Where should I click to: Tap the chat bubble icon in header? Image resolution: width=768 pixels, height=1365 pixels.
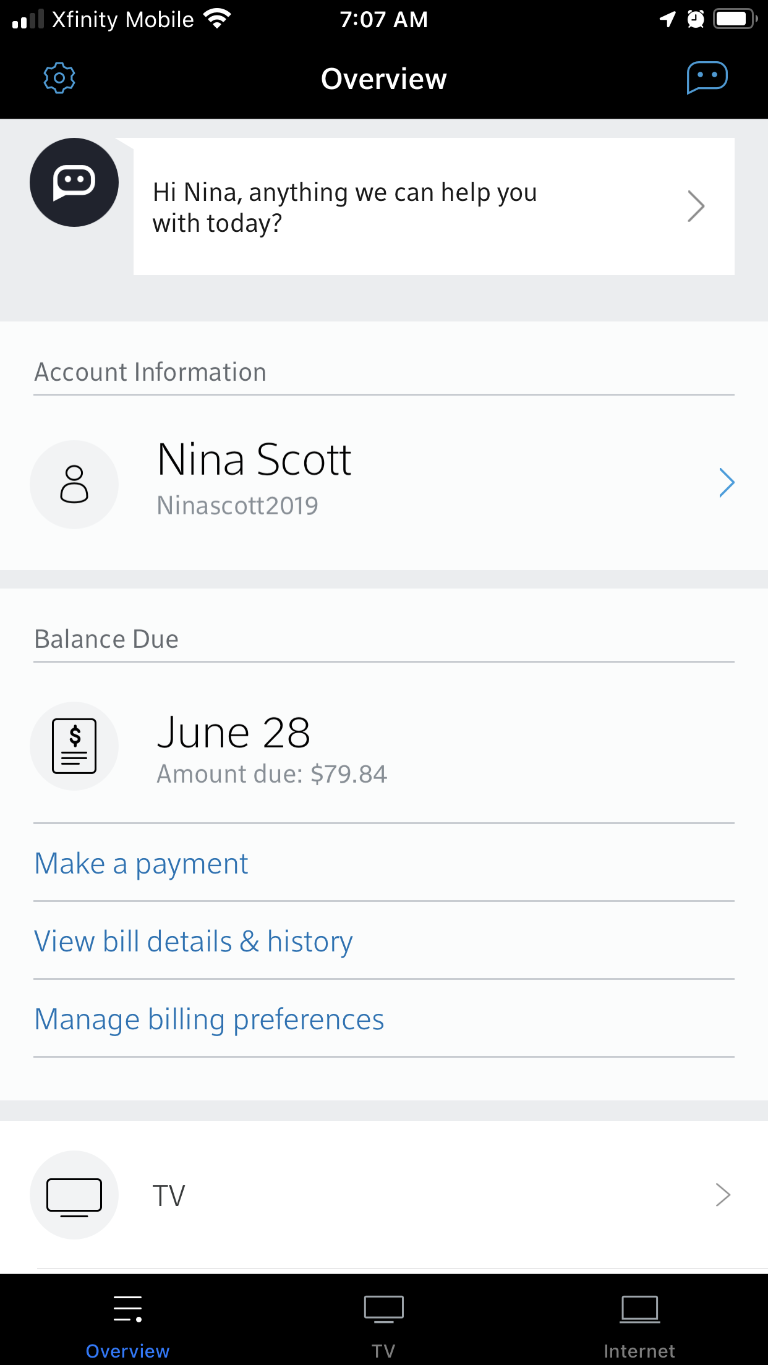pos(707,78)
